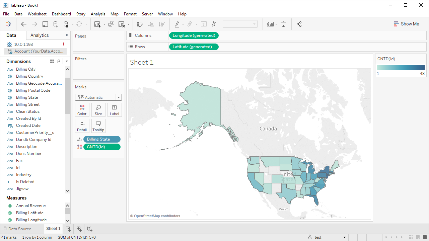Click the Show mark labels toolbar toggle
The height and width of the screenshot is (241, 429).
coord(204,24)
